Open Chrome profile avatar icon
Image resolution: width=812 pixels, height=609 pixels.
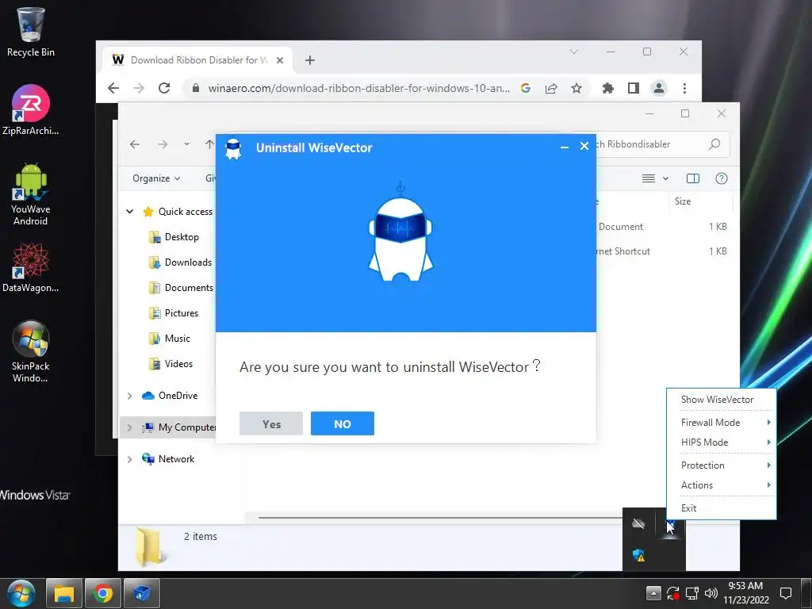tap(659, 88)
